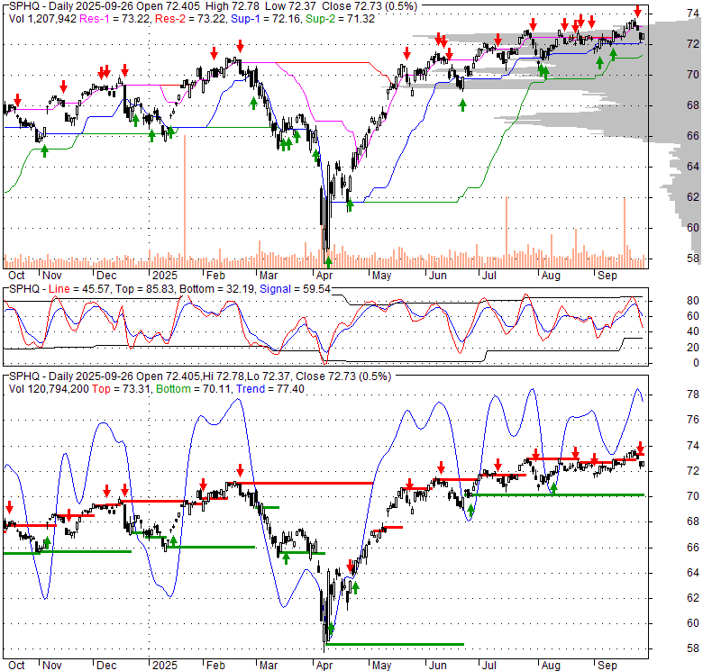
Task: Click the Apr label on top chart date axis
Action: [x=324, y=276]
